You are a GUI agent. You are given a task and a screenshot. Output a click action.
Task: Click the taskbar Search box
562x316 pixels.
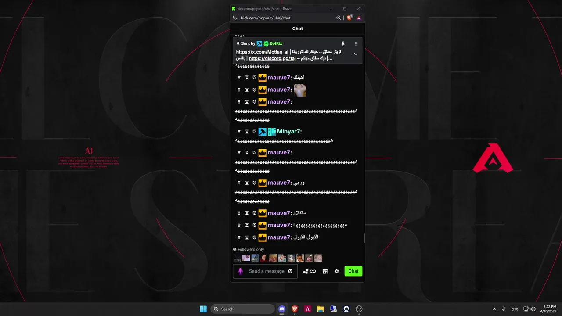pyautogui.click(x=243, y=309)
